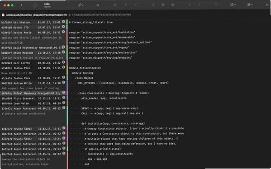Select blame row 18707ab Rafael Mendonça França
Viewport: 271px width, 169px height.
coord(33,93)
